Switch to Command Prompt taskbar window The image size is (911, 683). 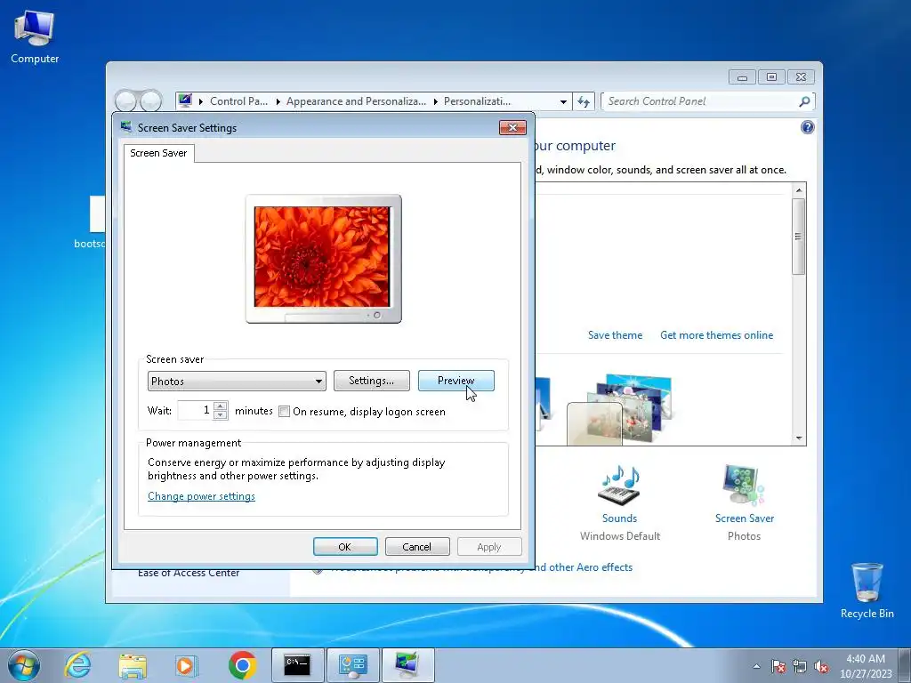tap(297, 665)
